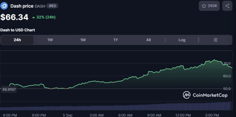Click the #63 rank badge
The width and height of the screenshot is (236, 117).
(x=52, y=6)
